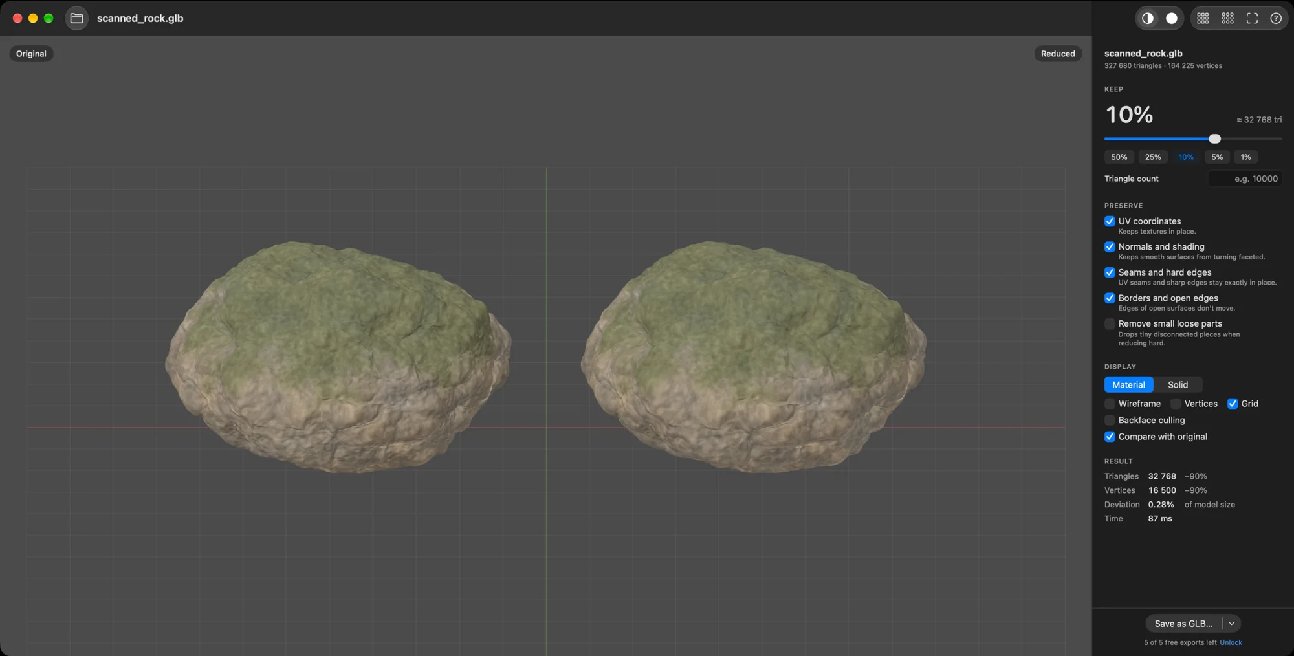
Task: Click the solid white circle icon in the toolbar
Action: tap(1172, 18)
